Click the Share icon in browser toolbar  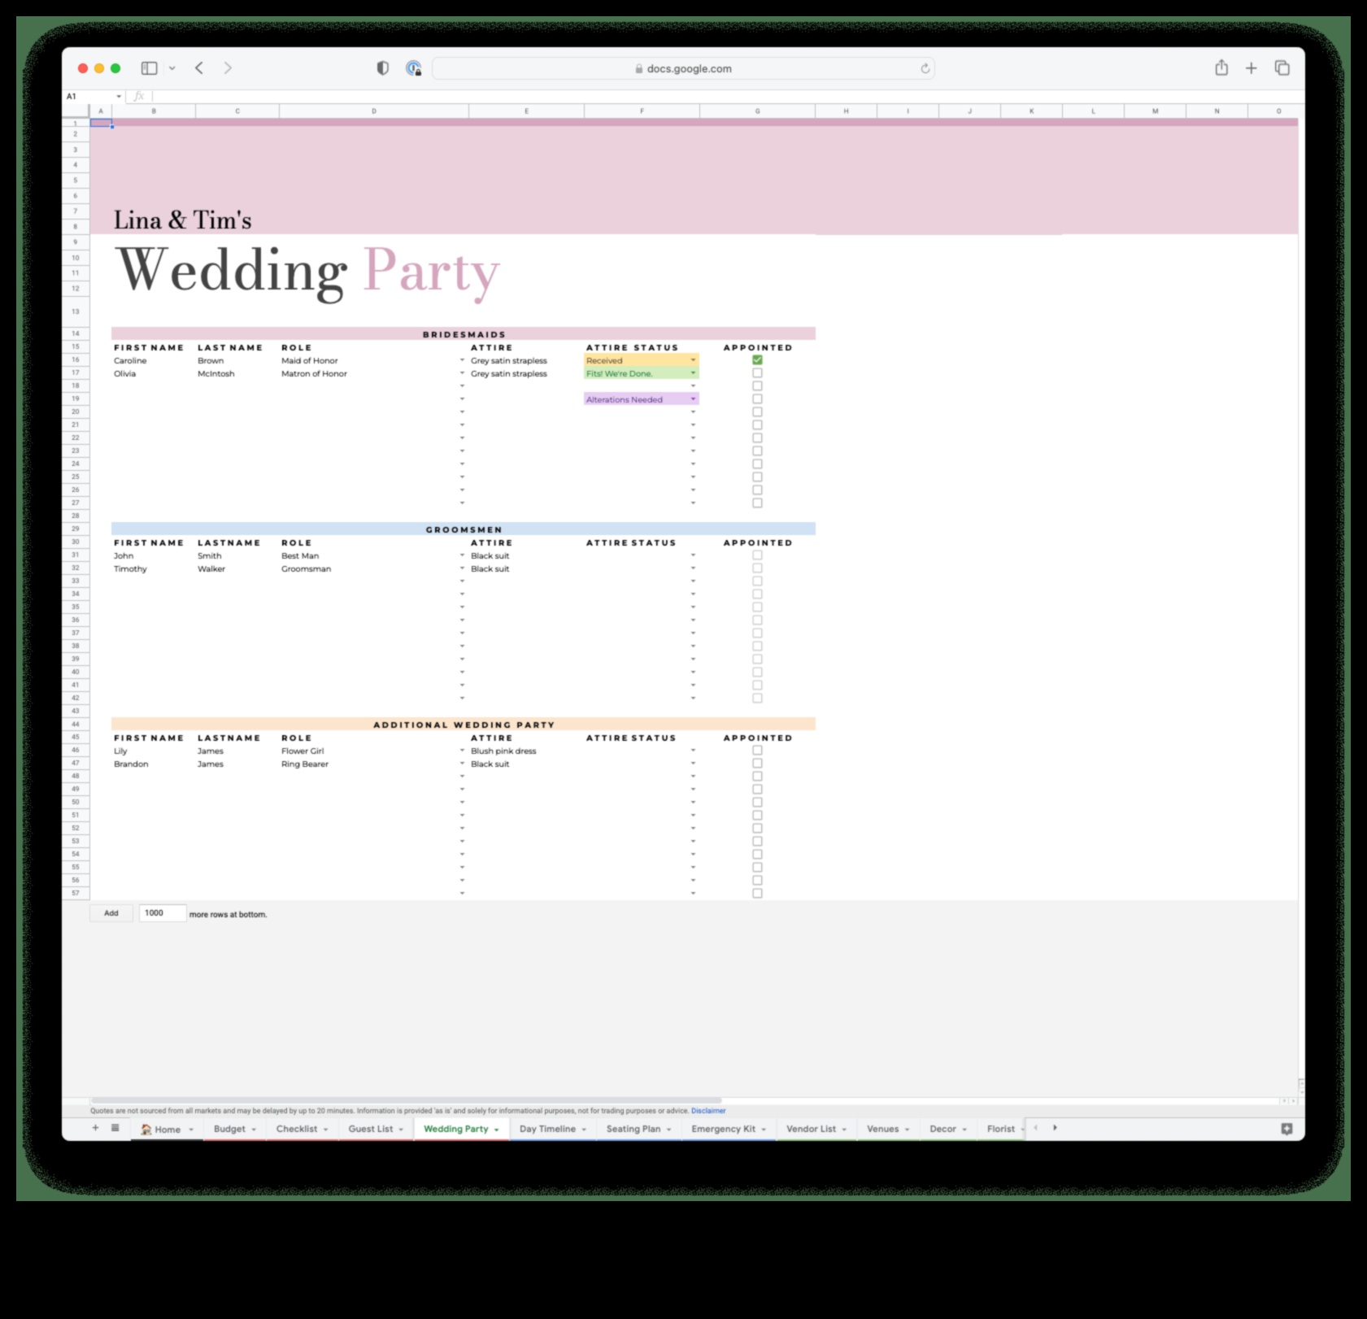(1221, 68)
